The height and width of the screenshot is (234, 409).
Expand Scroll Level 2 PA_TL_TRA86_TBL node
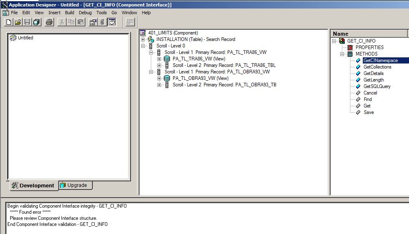[159, 65]
